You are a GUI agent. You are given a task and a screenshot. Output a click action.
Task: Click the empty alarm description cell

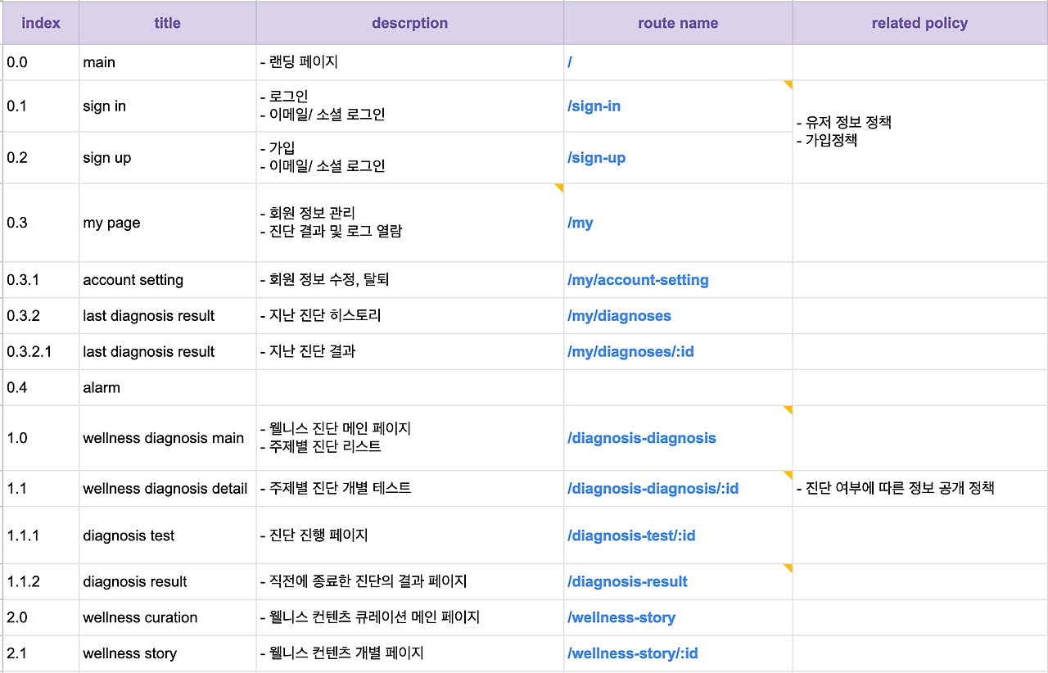(409, 387)
